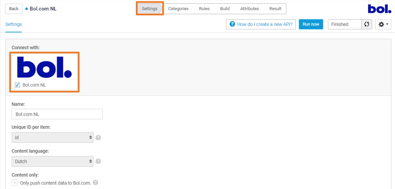Switch to the Settings step tab

tap(150, 9)
